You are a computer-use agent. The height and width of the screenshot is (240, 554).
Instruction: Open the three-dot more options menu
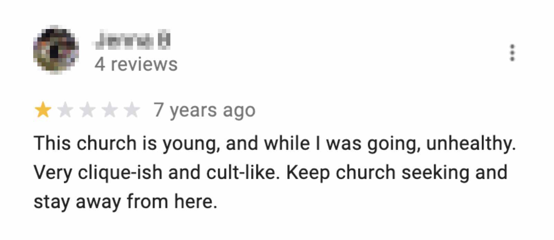point(512,53)
